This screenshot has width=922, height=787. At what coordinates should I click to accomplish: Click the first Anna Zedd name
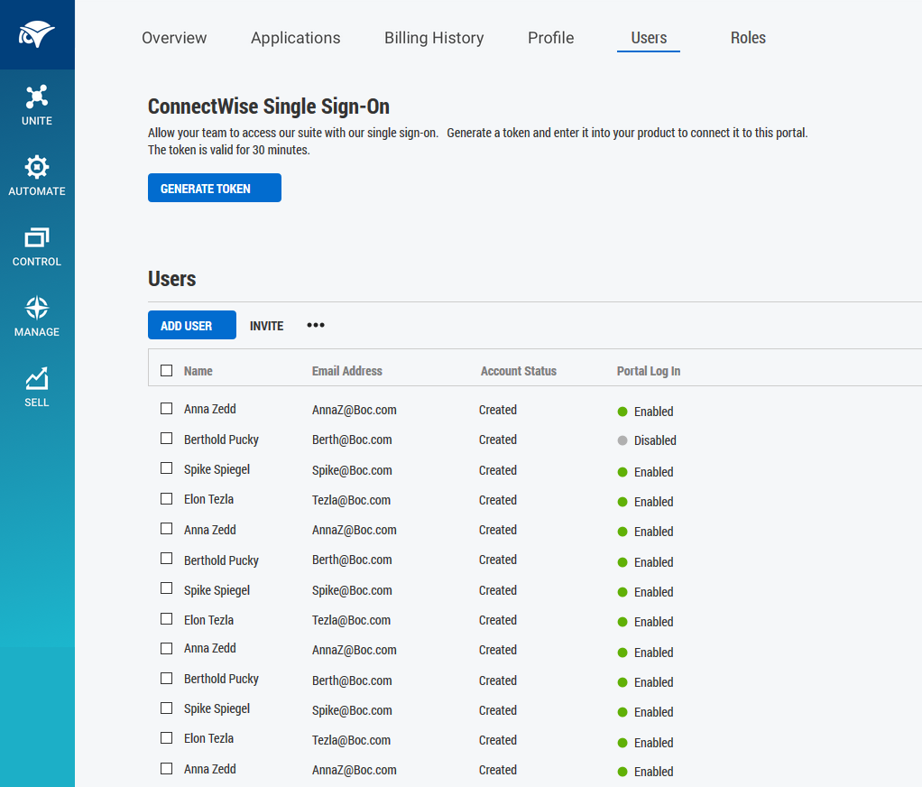pyautogui.click(x=210, y=409)
